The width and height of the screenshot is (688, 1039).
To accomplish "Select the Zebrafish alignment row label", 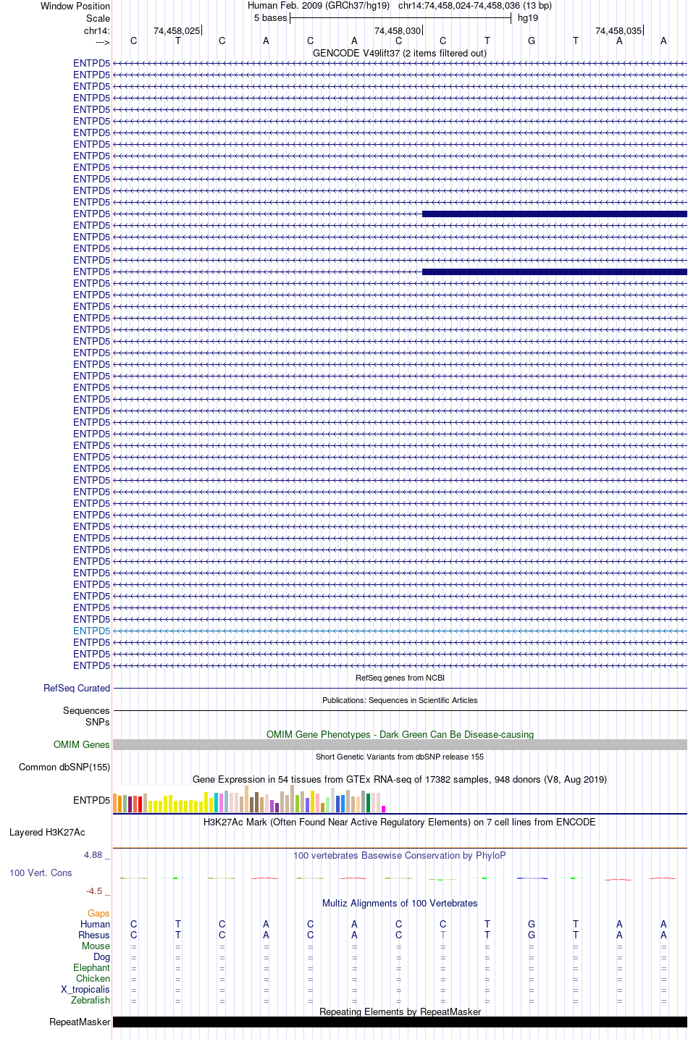I will click(91, 1000).
